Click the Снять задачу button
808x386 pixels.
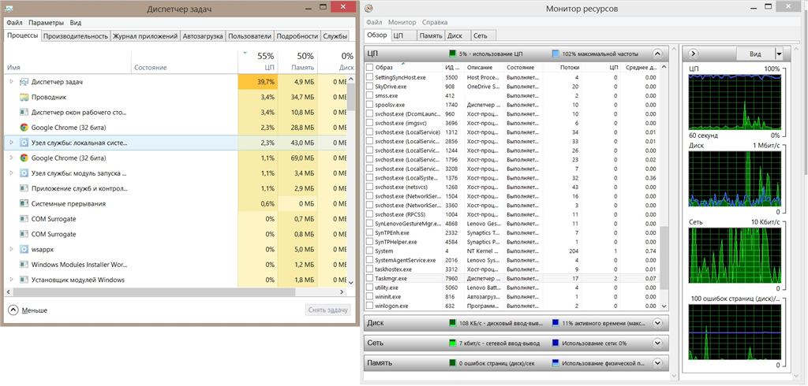click(328, 310)
